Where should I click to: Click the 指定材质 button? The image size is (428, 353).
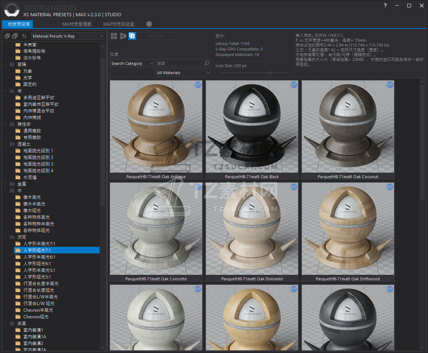(x=156, y=36)
